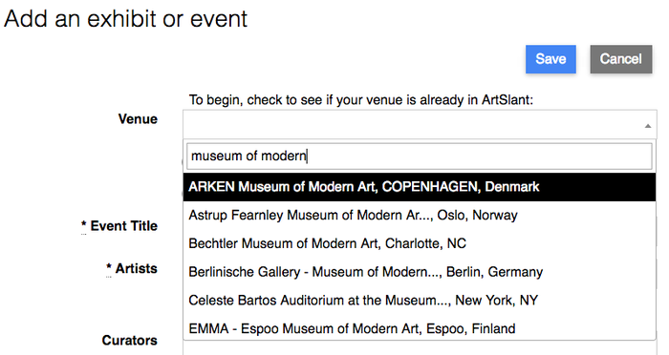Click the Event Title label
Viewport: 669px width, 355px height.
(123, 226)
